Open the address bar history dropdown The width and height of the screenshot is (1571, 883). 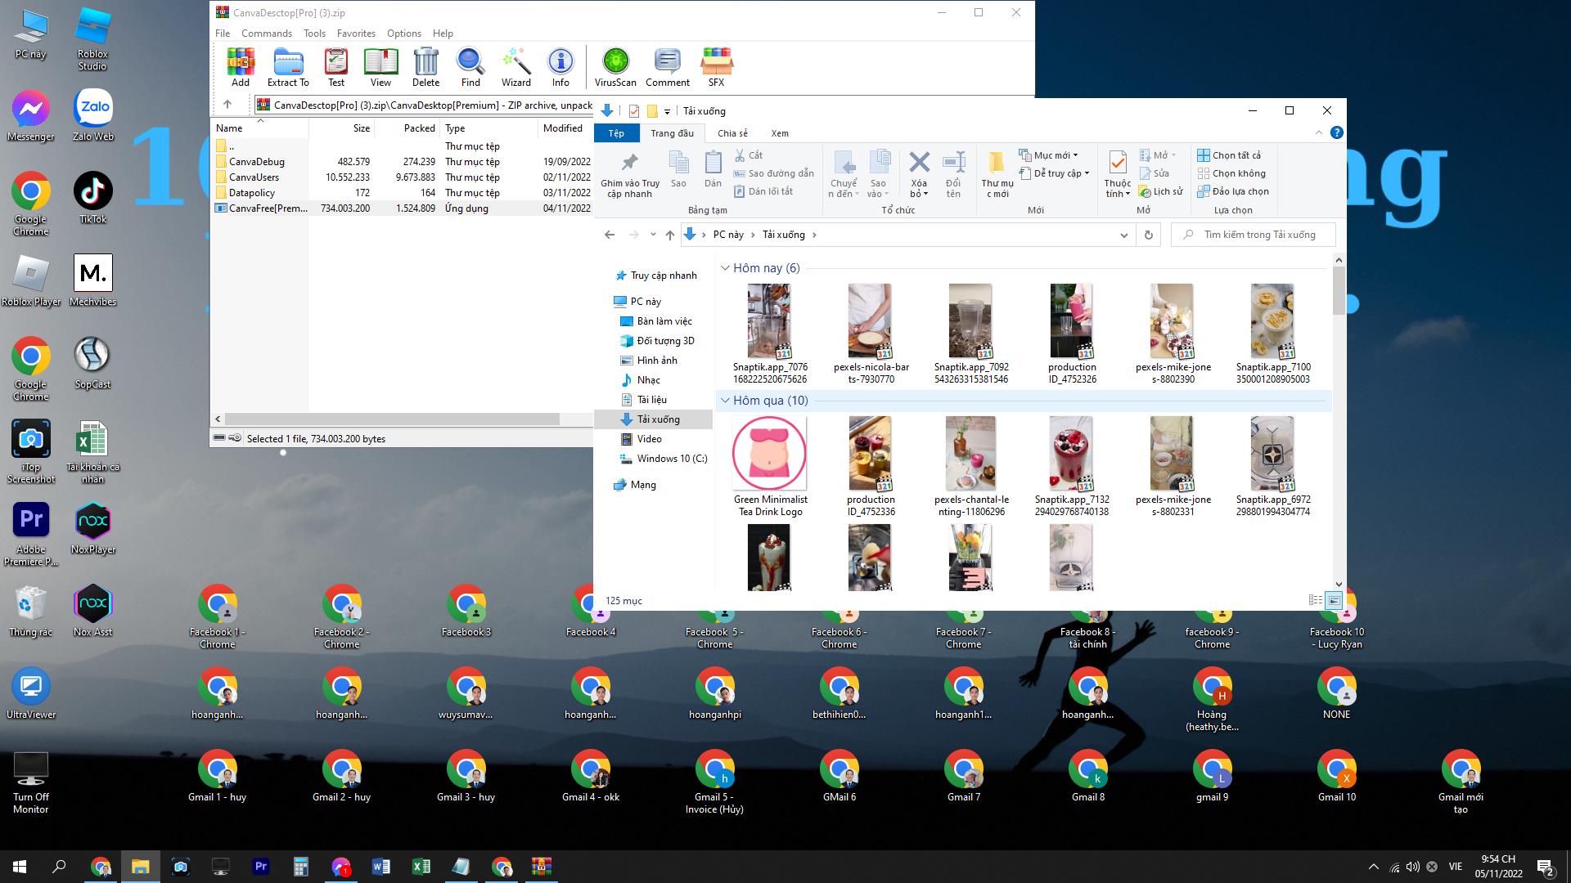point(1123,235)
